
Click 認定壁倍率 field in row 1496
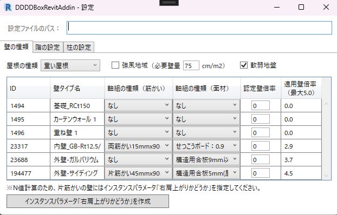(261, 132)
